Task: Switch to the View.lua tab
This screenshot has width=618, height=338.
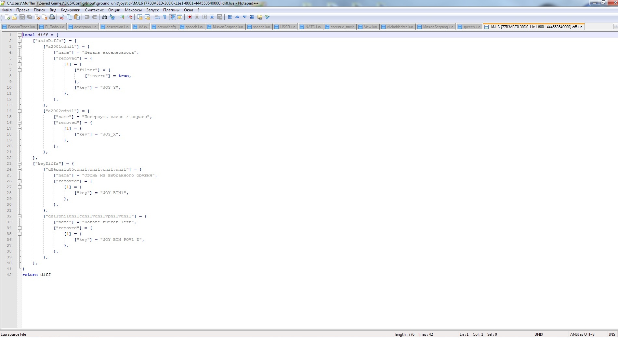Action: click(368, 27)
